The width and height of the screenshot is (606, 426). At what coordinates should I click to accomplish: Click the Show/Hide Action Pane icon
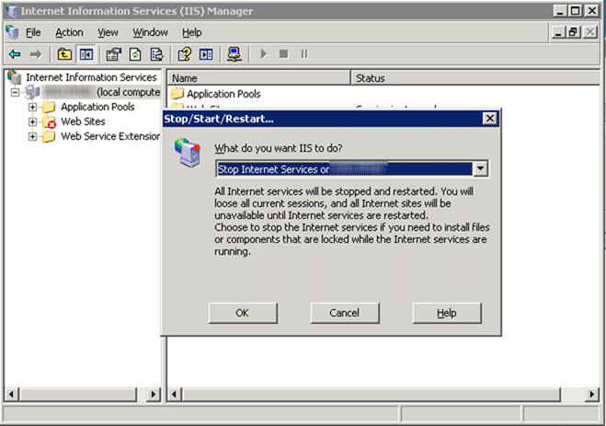click(206, 54)
